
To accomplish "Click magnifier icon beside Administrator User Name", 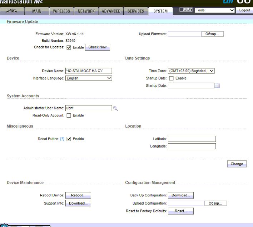I will click(x=115, y=108).
